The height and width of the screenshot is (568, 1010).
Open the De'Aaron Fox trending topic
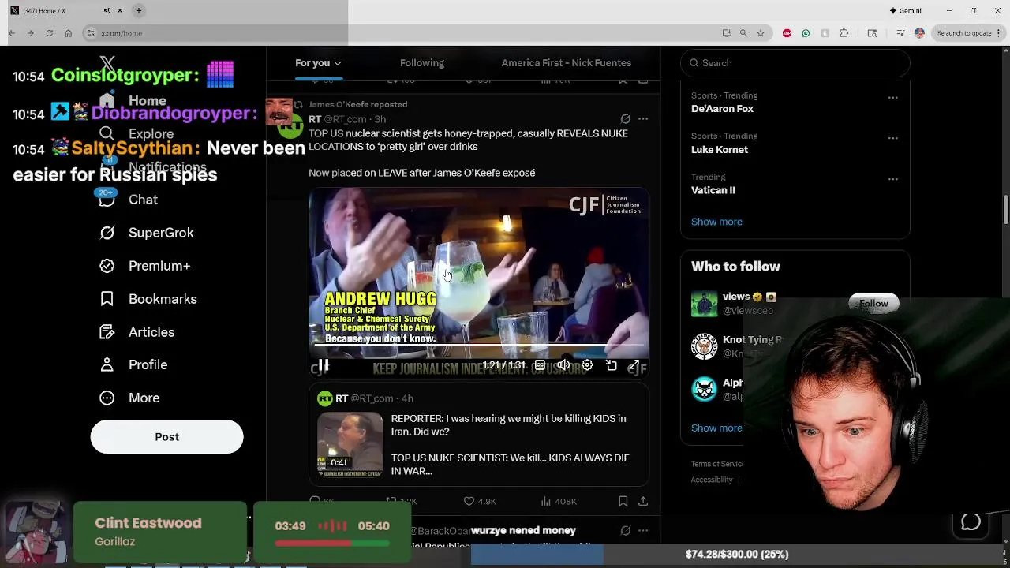click(722, 109)
